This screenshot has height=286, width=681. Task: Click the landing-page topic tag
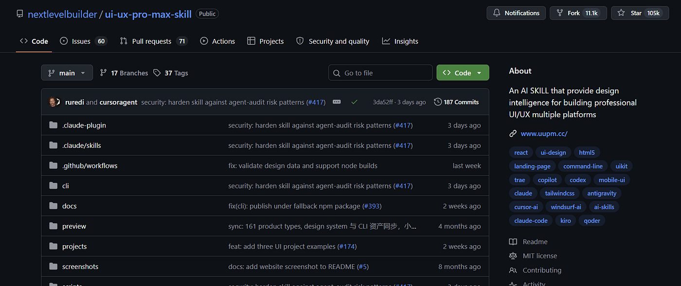(x=532, y=166)
